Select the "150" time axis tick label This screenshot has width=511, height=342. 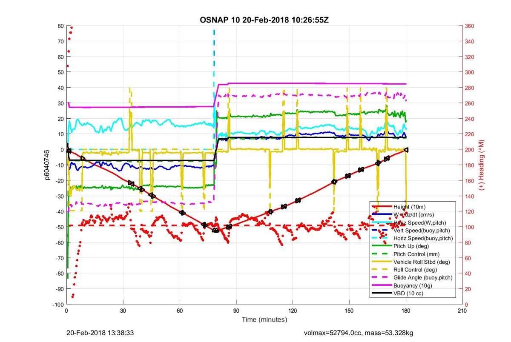click(x=349, y=311)
